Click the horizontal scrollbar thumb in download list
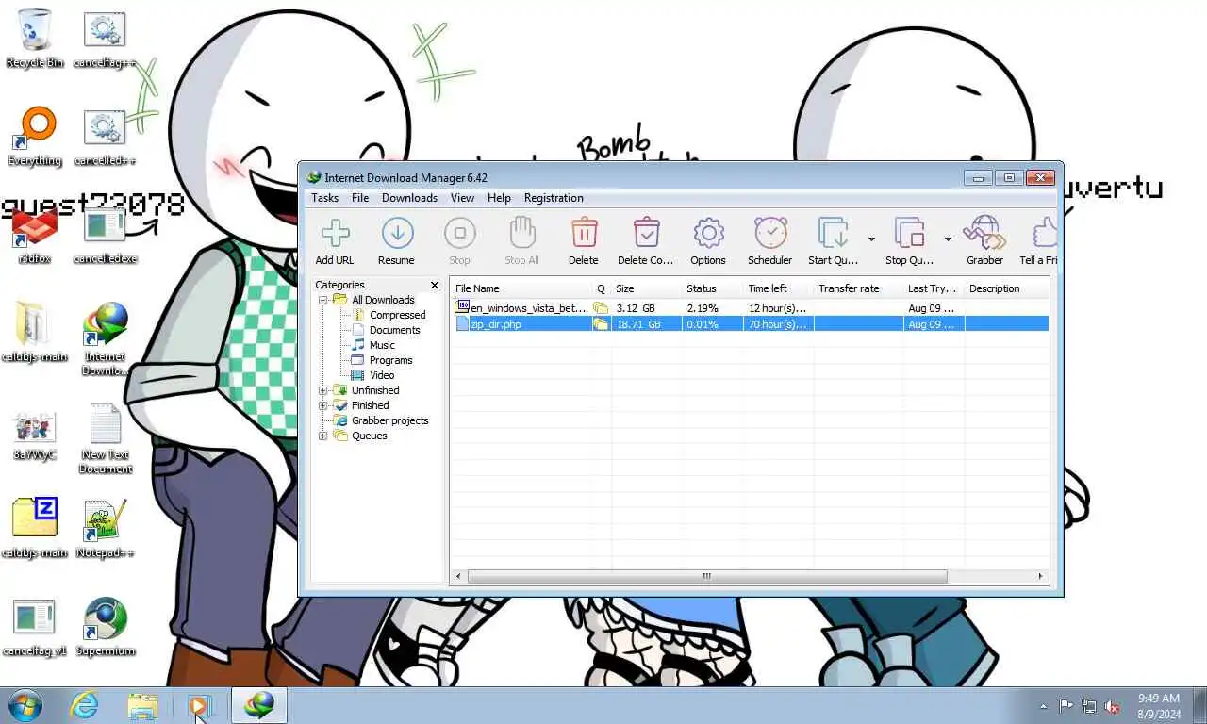The image size is (1207, 724). (x=707, y=576)
